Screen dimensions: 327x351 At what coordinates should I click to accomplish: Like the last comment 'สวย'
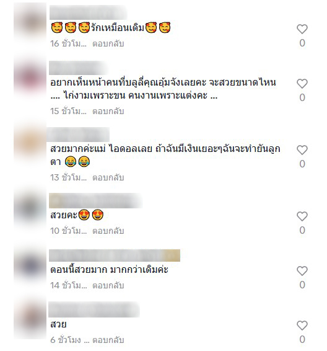[x=302, y=326]
